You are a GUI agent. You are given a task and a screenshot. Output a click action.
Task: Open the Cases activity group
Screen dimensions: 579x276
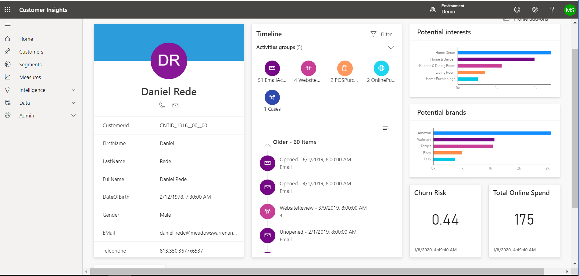point(272,97)
